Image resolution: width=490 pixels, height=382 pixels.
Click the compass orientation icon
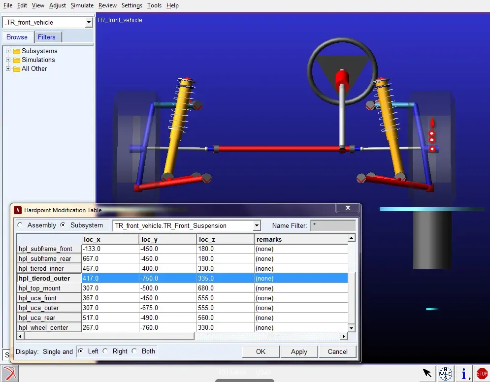coord(445,374)
